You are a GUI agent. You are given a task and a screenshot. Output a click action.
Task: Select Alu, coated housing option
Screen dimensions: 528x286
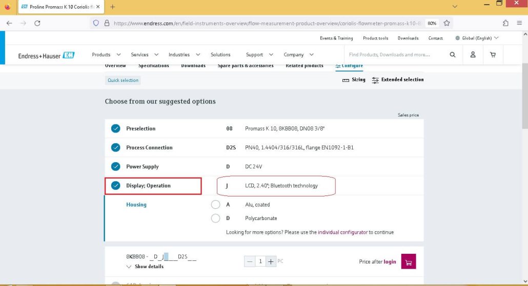click(x=215, y=205)
